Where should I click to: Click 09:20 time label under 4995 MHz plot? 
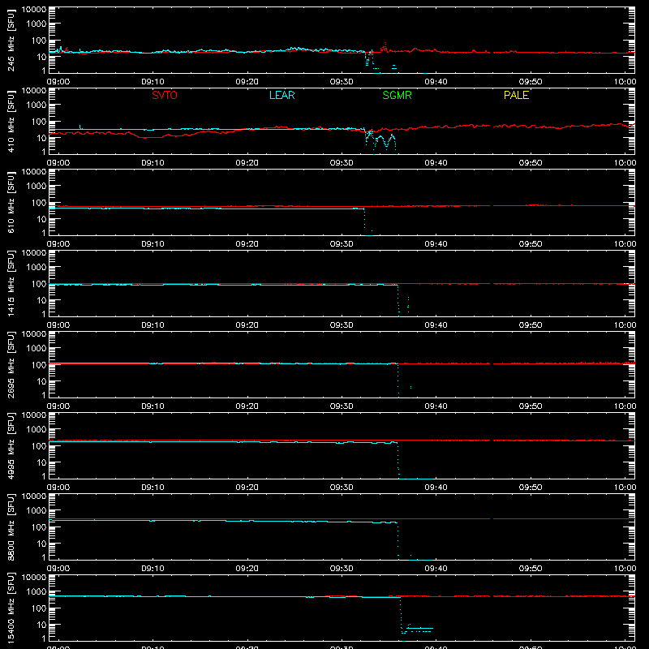(247, 488)
